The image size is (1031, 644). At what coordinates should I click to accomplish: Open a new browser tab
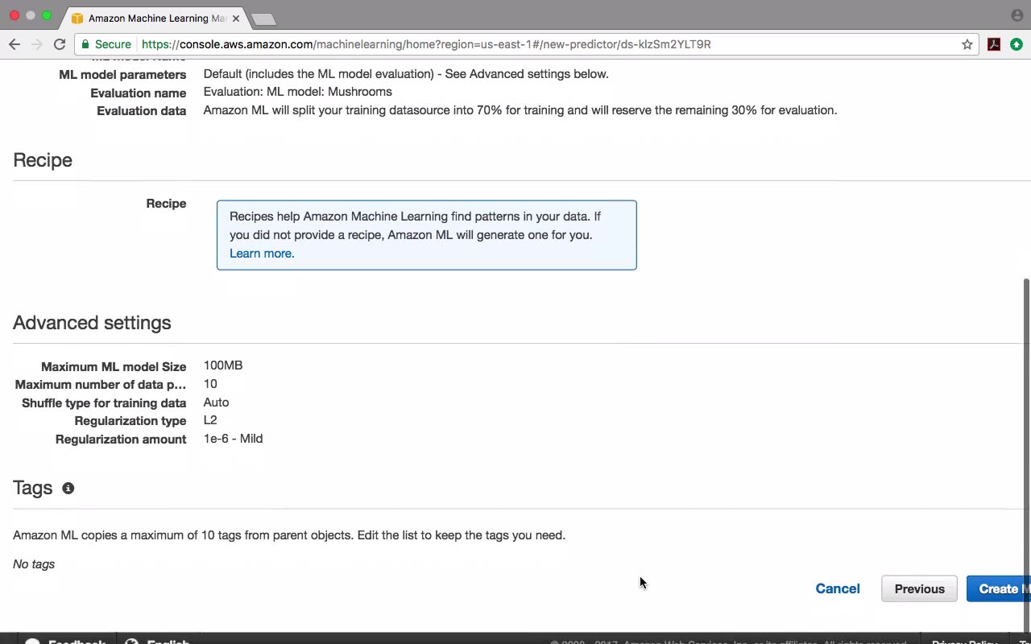pyautogui.click(x=263, y=19)
